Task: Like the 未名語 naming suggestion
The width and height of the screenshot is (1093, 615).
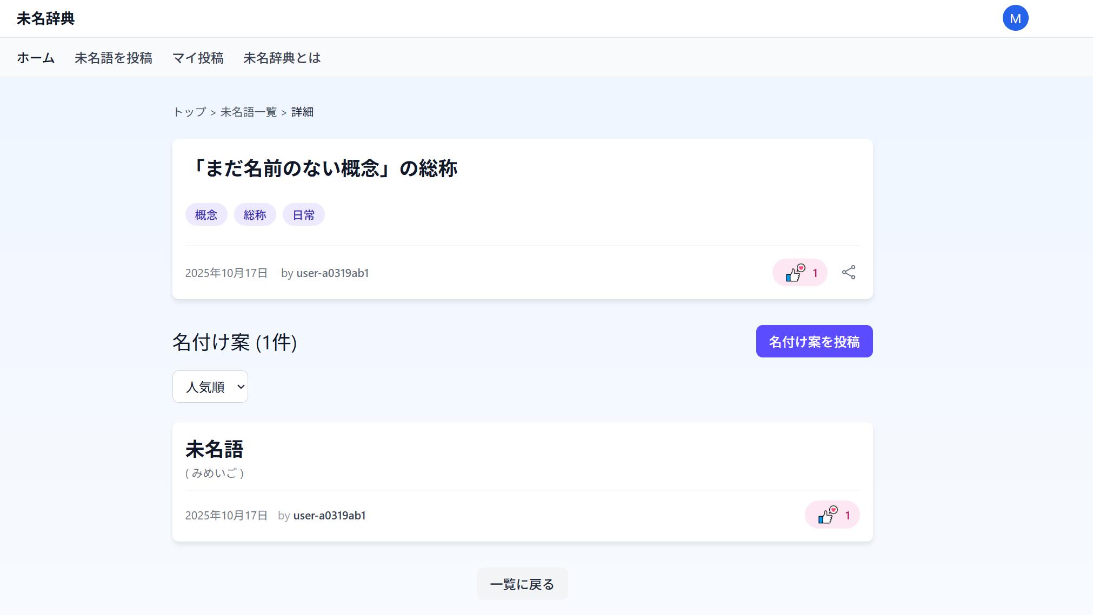Action: coord(832,515)
